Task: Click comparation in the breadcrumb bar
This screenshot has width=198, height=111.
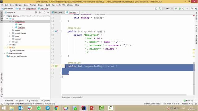Action: 31,9
